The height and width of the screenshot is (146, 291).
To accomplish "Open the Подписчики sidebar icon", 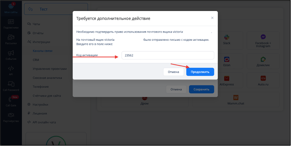I will point(11,22).
